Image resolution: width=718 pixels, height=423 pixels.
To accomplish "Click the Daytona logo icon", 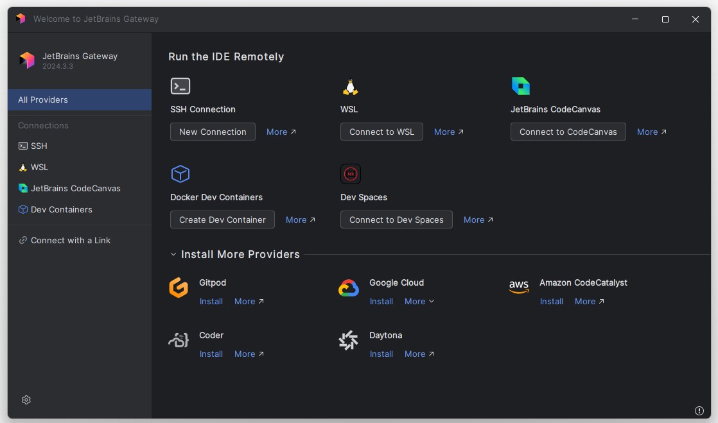I will coord(349,340).
